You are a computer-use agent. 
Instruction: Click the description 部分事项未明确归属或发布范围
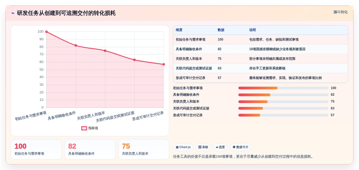[272, 59]
